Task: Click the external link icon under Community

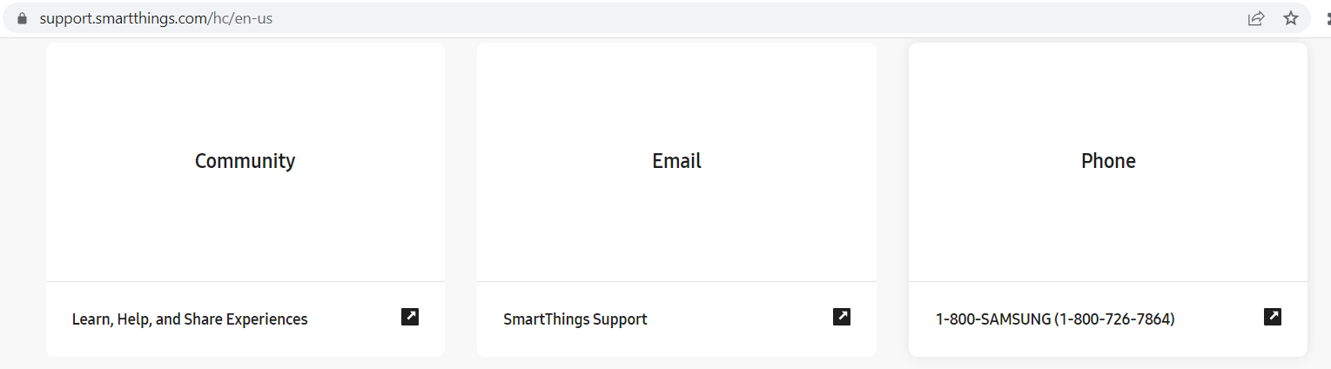Action: pyautogui.click(x=410, y=317)
